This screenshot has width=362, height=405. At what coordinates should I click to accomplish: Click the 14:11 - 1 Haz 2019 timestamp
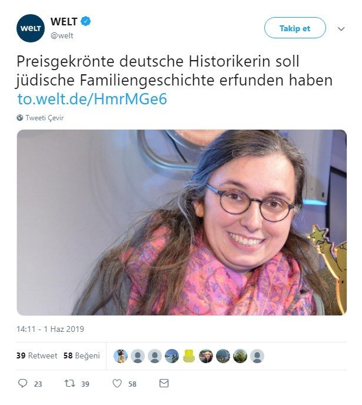[x=50, y=329]
